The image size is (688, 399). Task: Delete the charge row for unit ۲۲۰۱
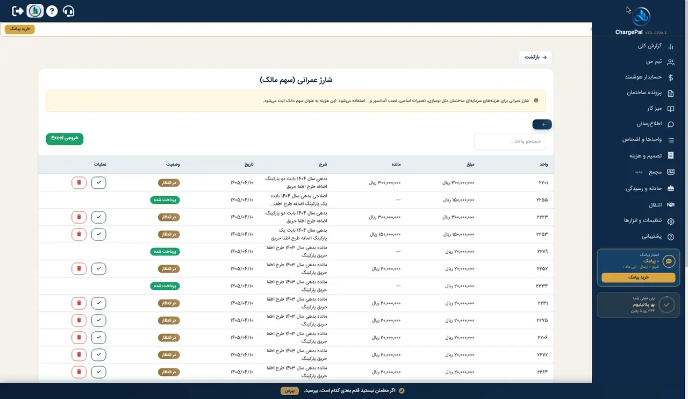pyautogui.click(x=79, y=182)
